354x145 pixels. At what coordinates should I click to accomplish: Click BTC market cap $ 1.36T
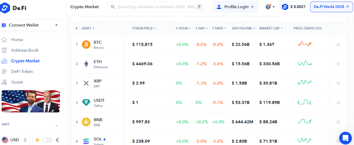click(267, 45)
